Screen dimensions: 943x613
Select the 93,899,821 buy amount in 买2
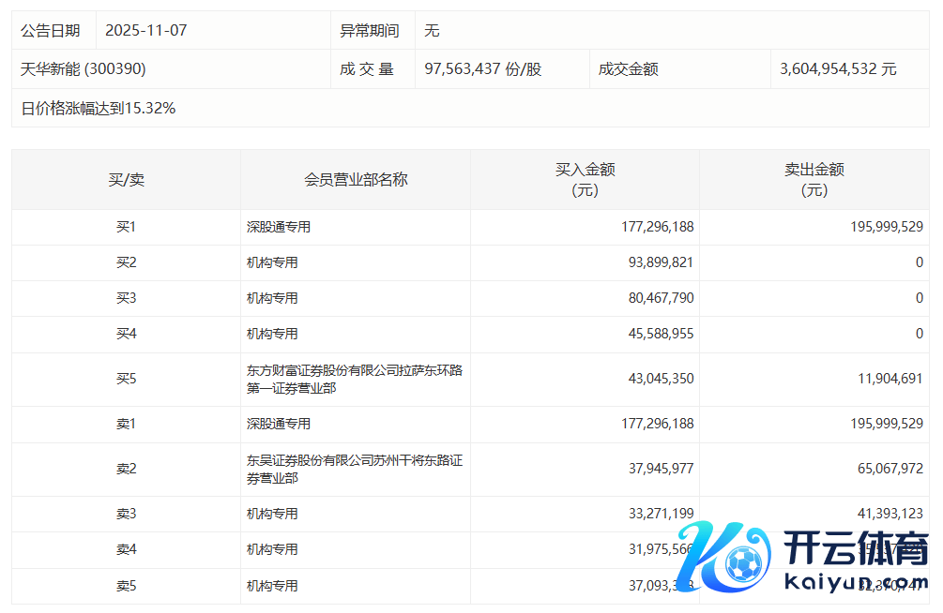coord(657,262)
